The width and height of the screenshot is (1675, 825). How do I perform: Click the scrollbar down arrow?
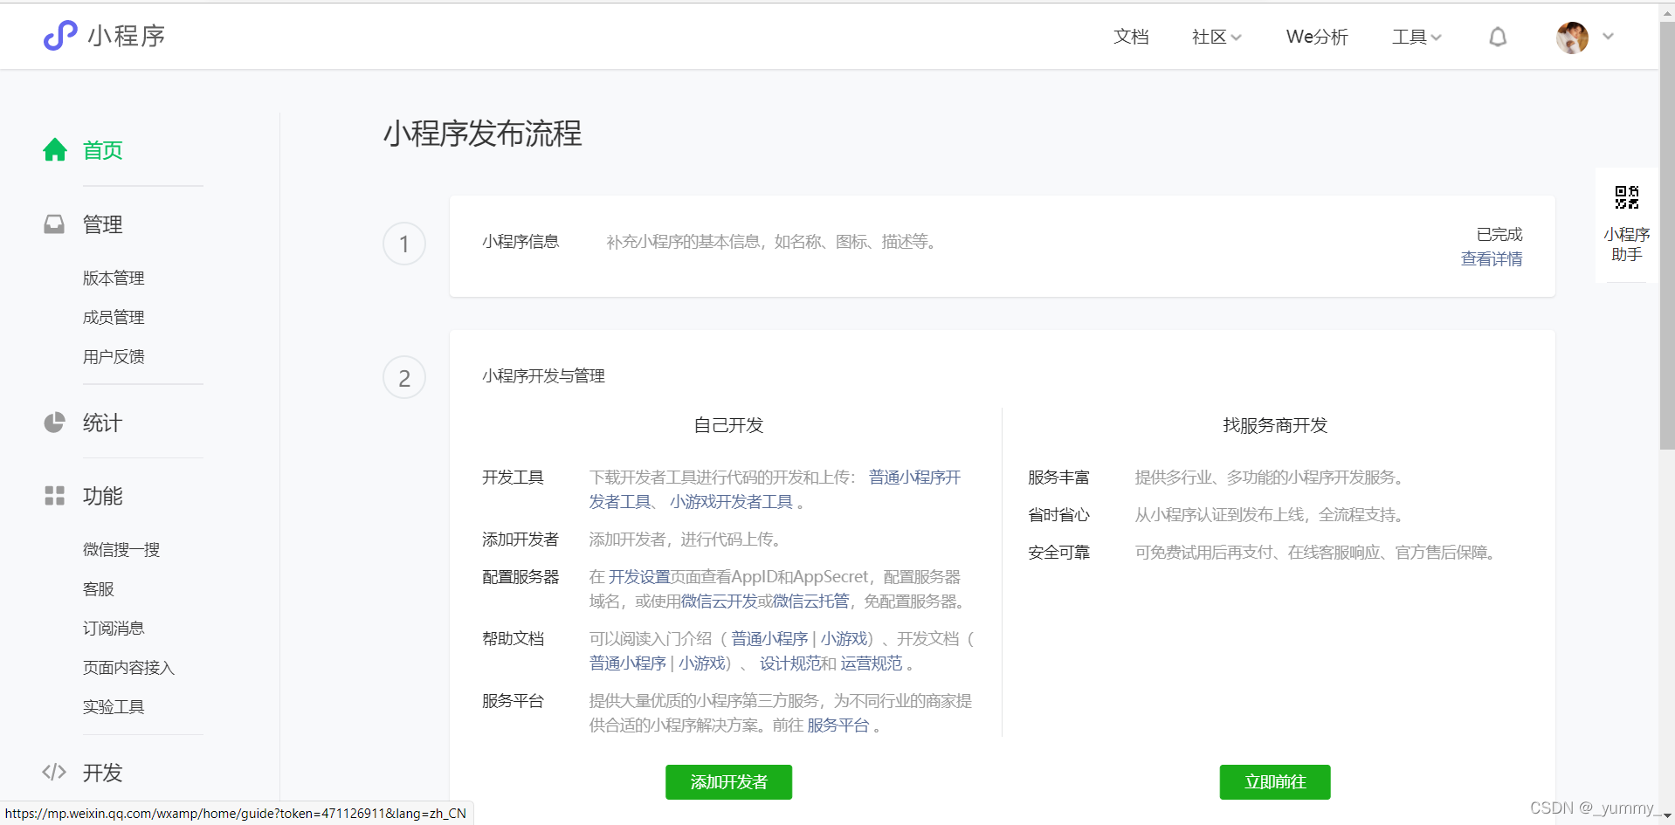pos(1667,816)
